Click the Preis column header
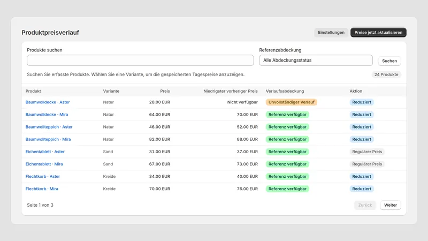This screenshot has height=241, width=428. coord(165,91)
